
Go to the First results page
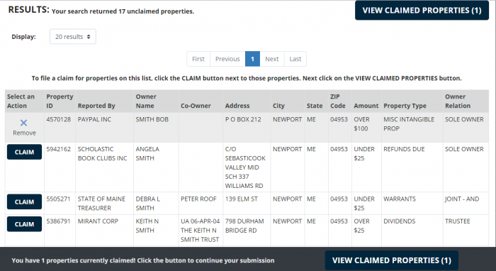(x=198, y=59)
